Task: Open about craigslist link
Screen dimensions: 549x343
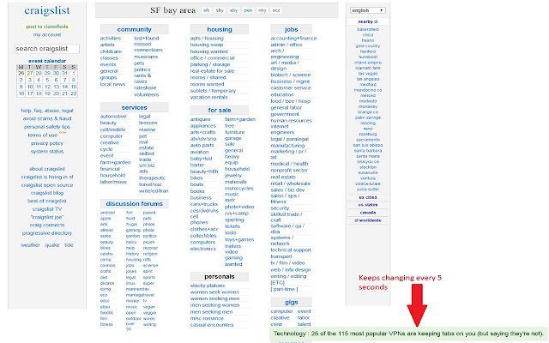Action: click(47, 169)
